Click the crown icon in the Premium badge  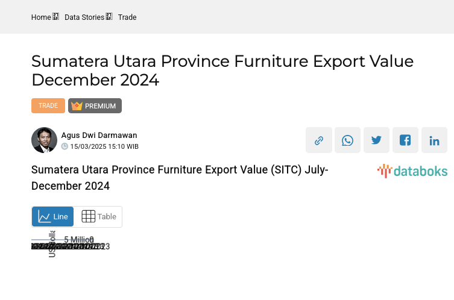tap(77, 106)
